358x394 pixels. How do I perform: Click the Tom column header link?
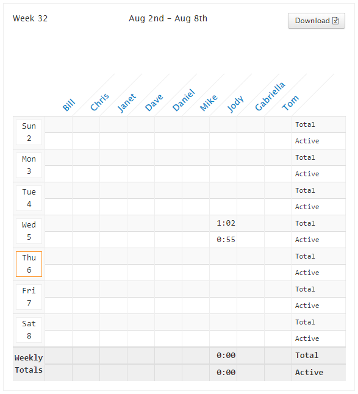pyautogui.click(x=290, y=102)
